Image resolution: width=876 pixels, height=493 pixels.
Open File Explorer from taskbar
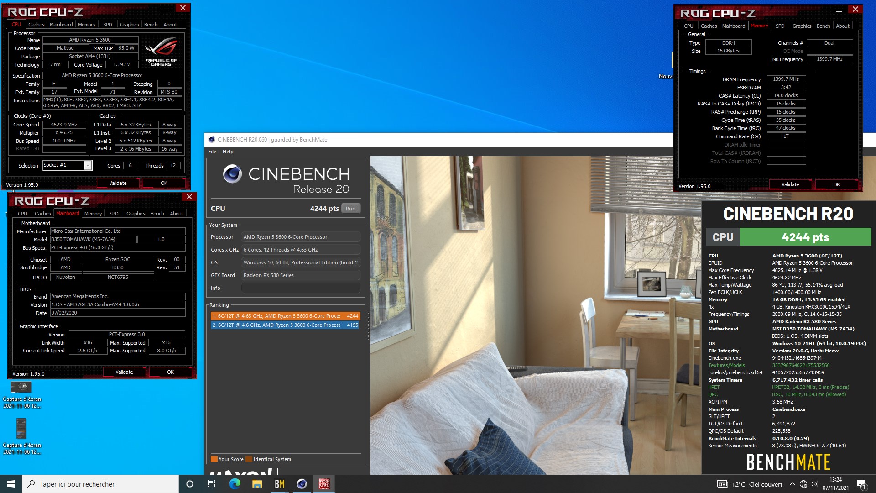257,484
